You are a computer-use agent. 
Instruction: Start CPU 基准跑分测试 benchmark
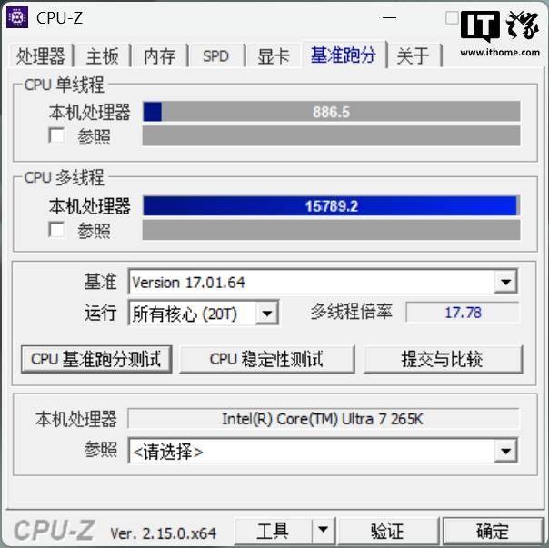tap(96, 359)
